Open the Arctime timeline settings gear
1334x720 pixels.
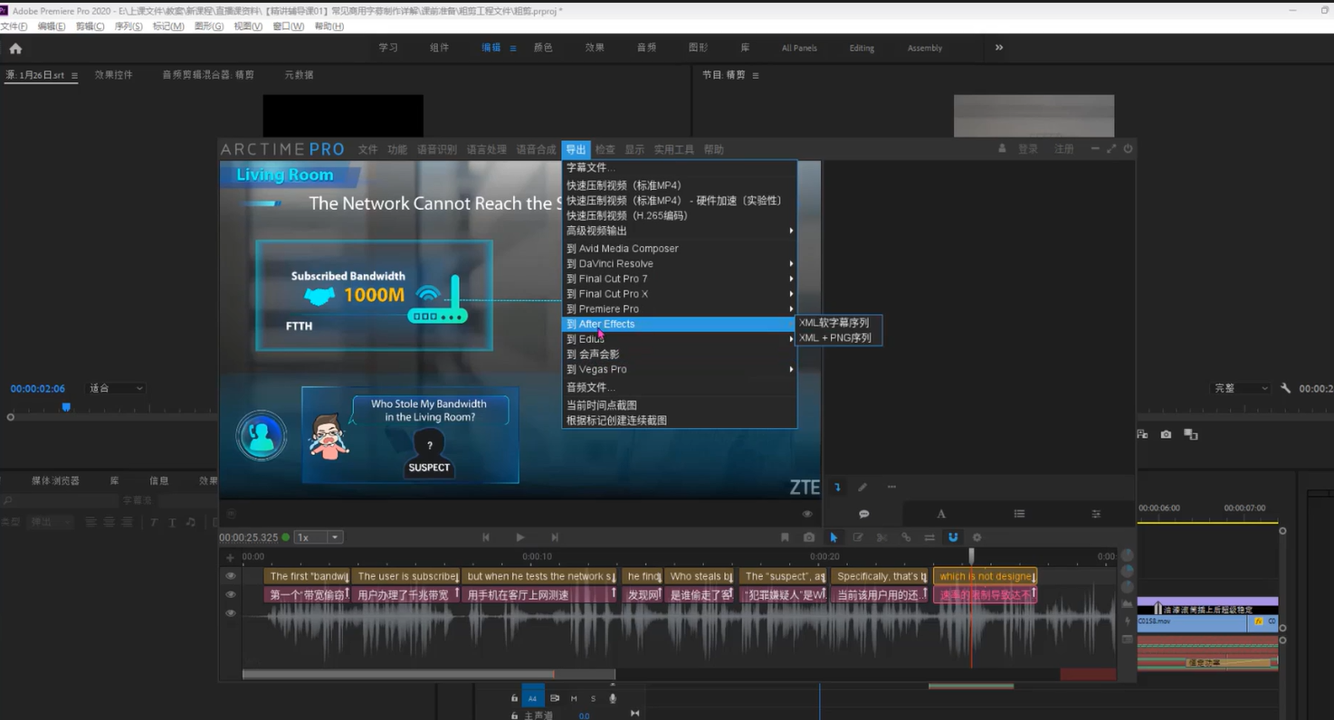[977, 537]
